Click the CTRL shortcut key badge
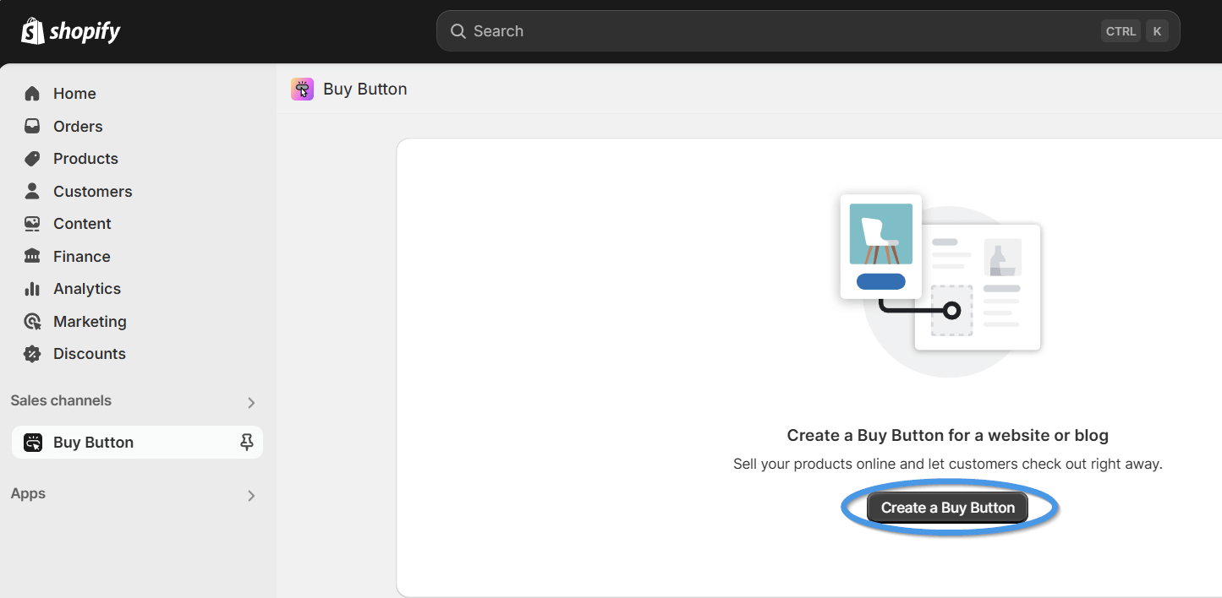 point(1121,31)
